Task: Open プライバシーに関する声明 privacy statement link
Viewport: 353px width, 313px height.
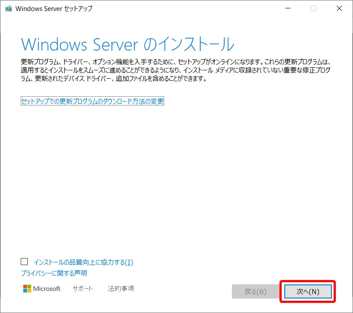Action: (54, 273)
